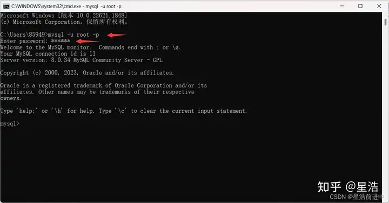Minimize the cmd.exe window
Screen dimensions: 389x203
[x=342, y=6]
